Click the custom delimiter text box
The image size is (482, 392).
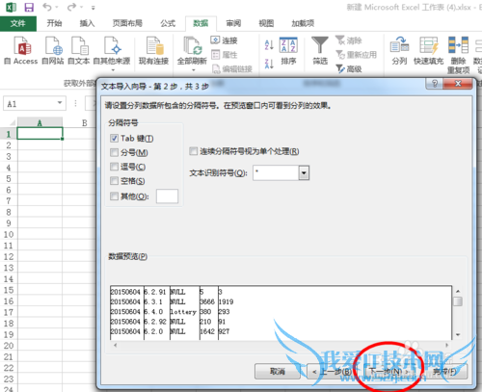(167, 196)
